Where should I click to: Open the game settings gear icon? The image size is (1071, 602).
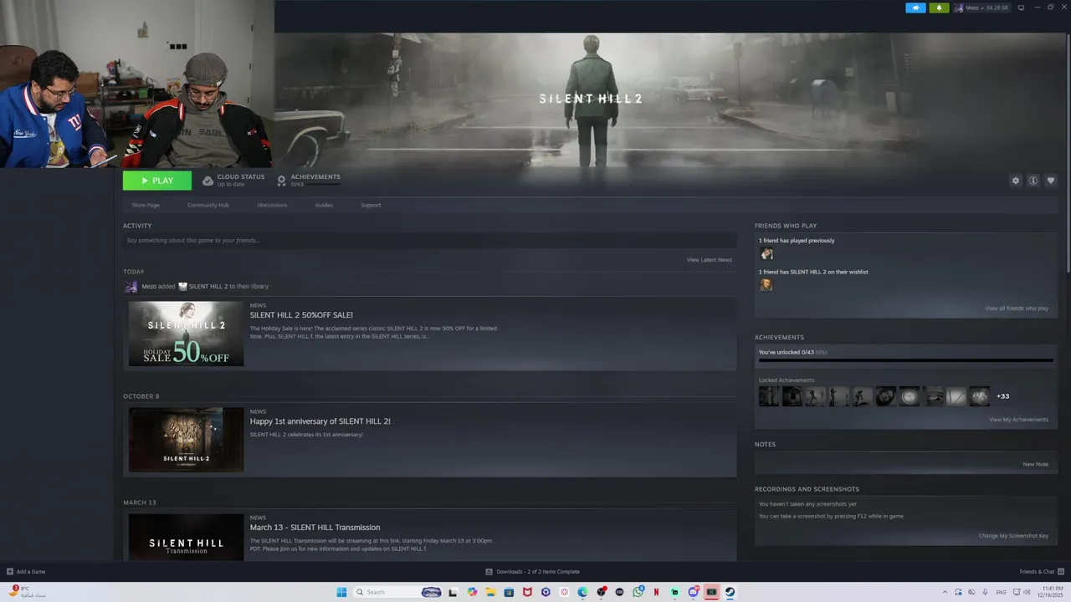tap(1016, 181)
